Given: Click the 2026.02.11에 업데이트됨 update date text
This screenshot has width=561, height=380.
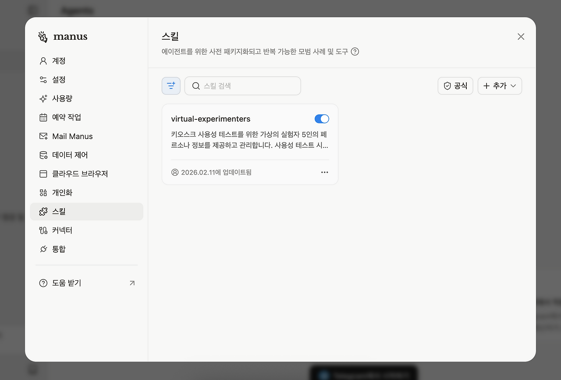Looking at the screenshot, I should pyautogui.click(x=216, y=172).
